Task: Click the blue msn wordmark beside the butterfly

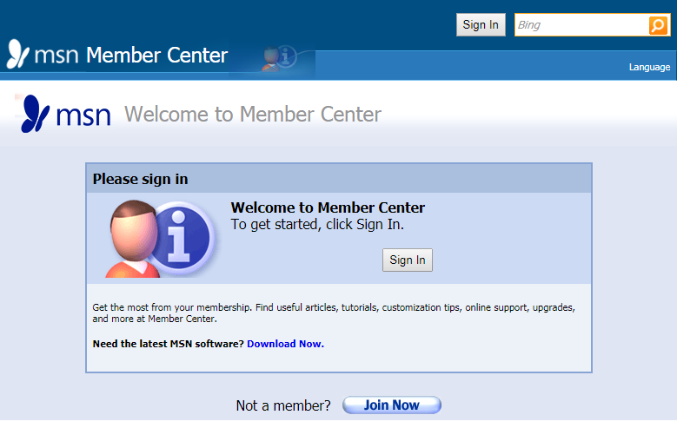Action: coord(83,115)
